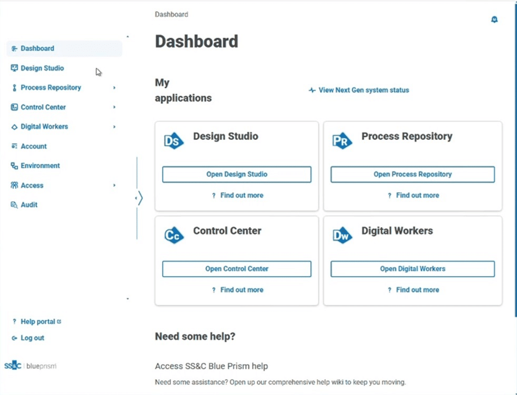Open Account from the sidebar

pyautogui.click(x=64, y=146)
